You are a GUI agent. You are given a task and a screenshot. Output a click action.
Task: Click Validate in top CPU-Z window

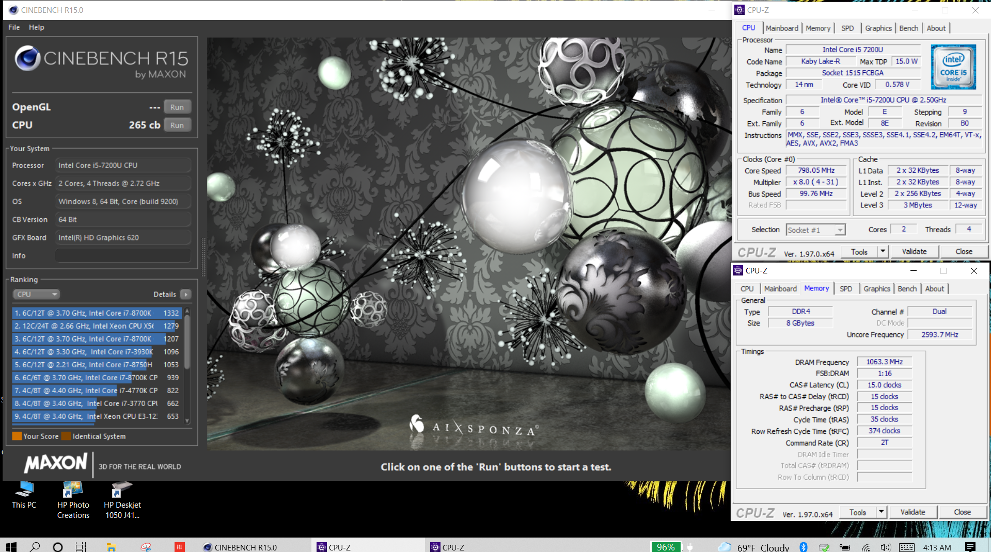point(914,252)
